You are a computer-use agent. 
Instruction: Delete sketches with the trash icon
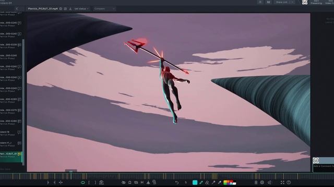(x=256, y=182)
